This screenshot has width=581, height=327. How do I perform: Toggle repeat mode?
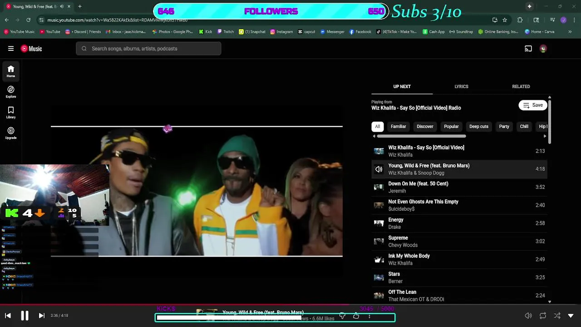[x=543, y=316]
